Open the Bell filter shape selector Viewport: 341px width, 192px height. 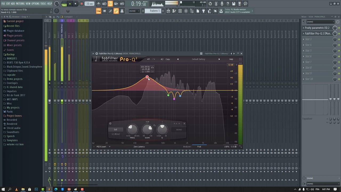tap(115, 130)
